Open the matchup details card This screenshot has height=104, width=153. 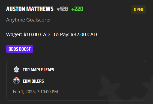[x=76, y=80]
